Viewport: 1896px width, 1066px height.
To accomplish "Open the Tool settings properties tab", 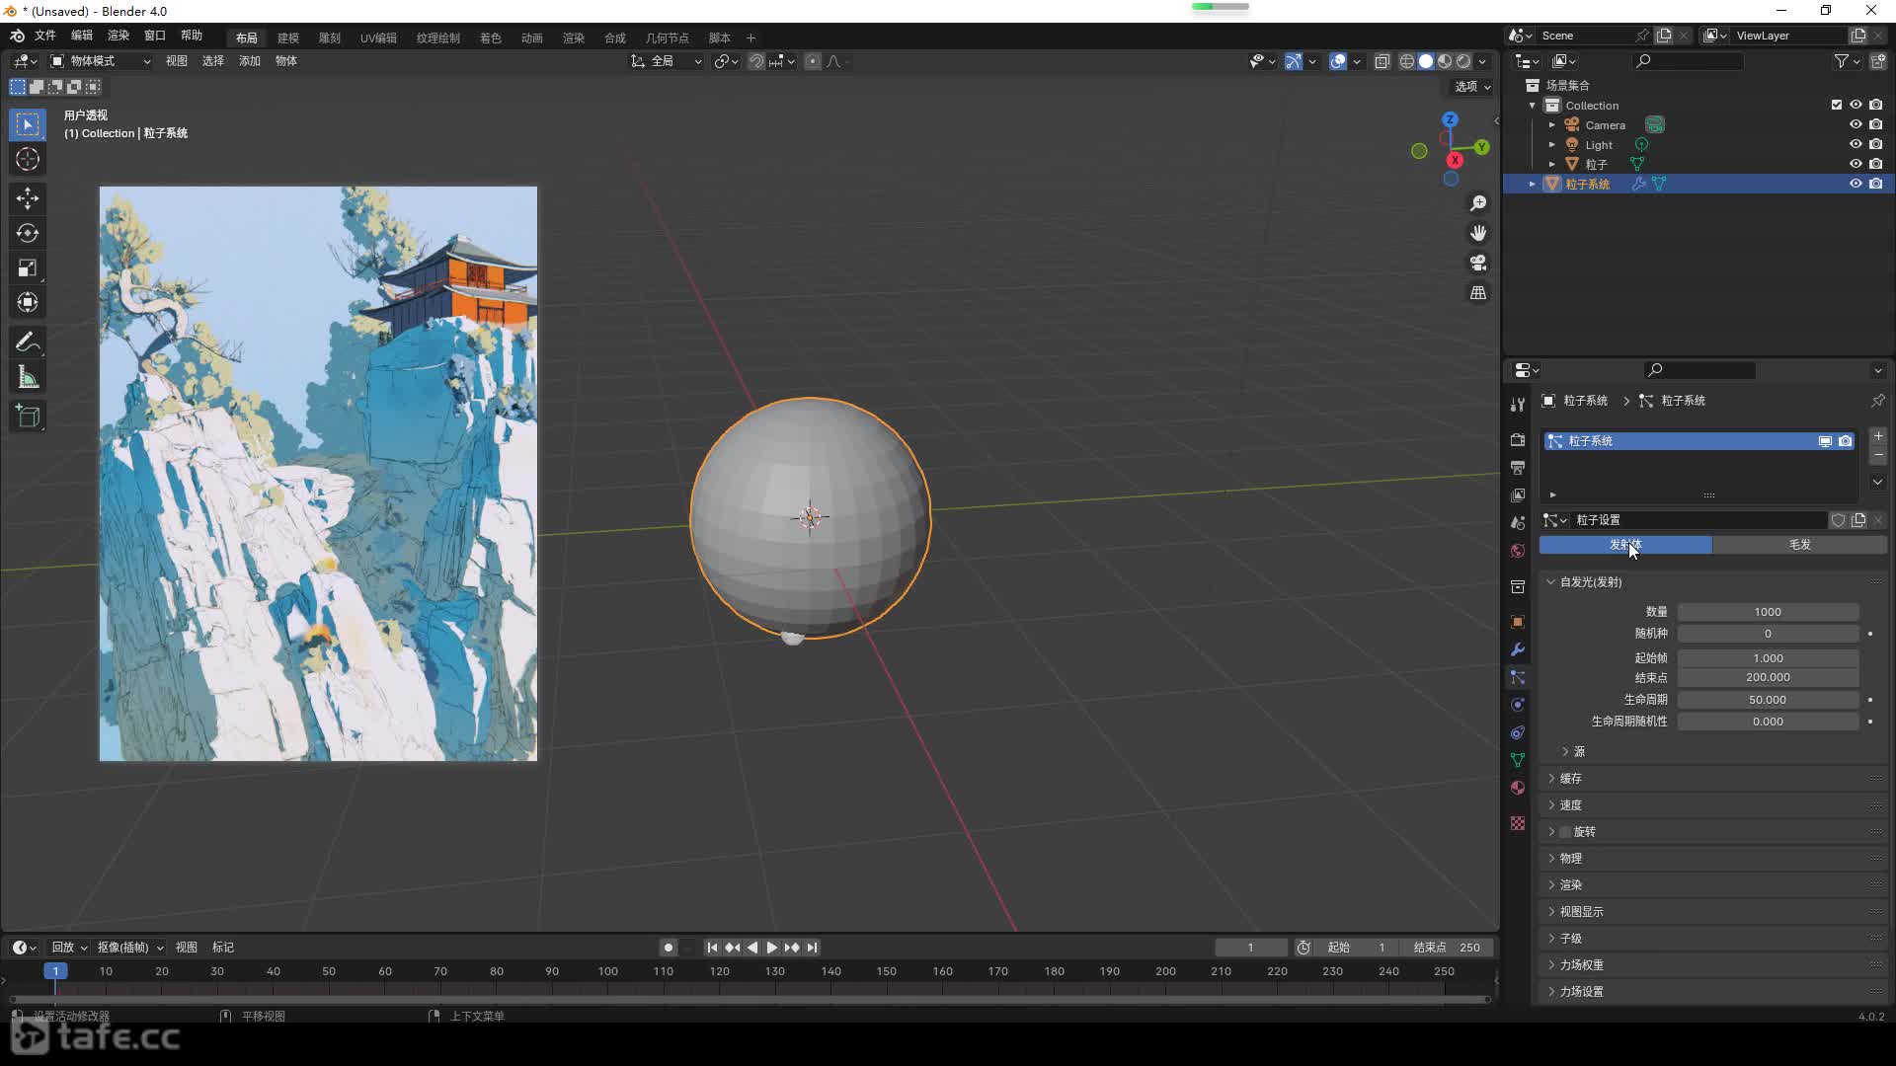I will point(1518,404).
